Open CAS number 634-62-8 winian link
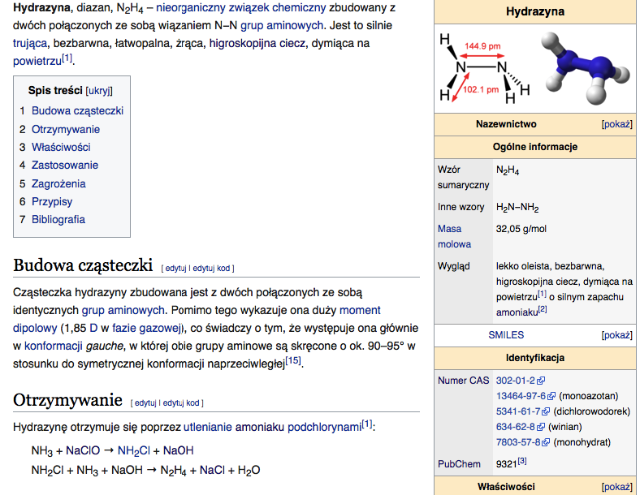 click(515, 427)
